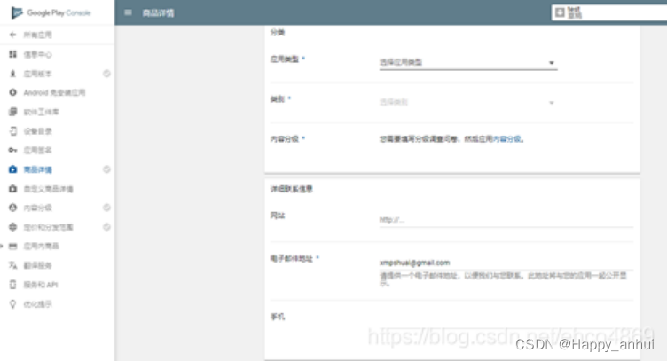Click the 手机 field label

click(x=278, y=317)
